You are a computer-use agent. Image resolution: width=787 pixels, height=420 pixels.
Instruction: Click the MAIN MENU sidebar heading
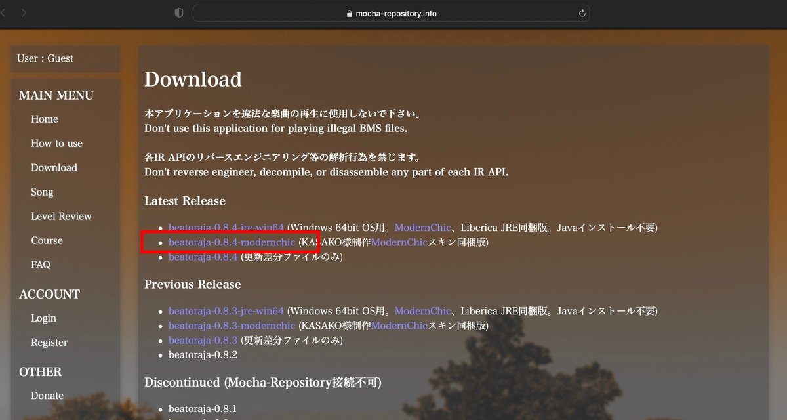tap(56, 96)
